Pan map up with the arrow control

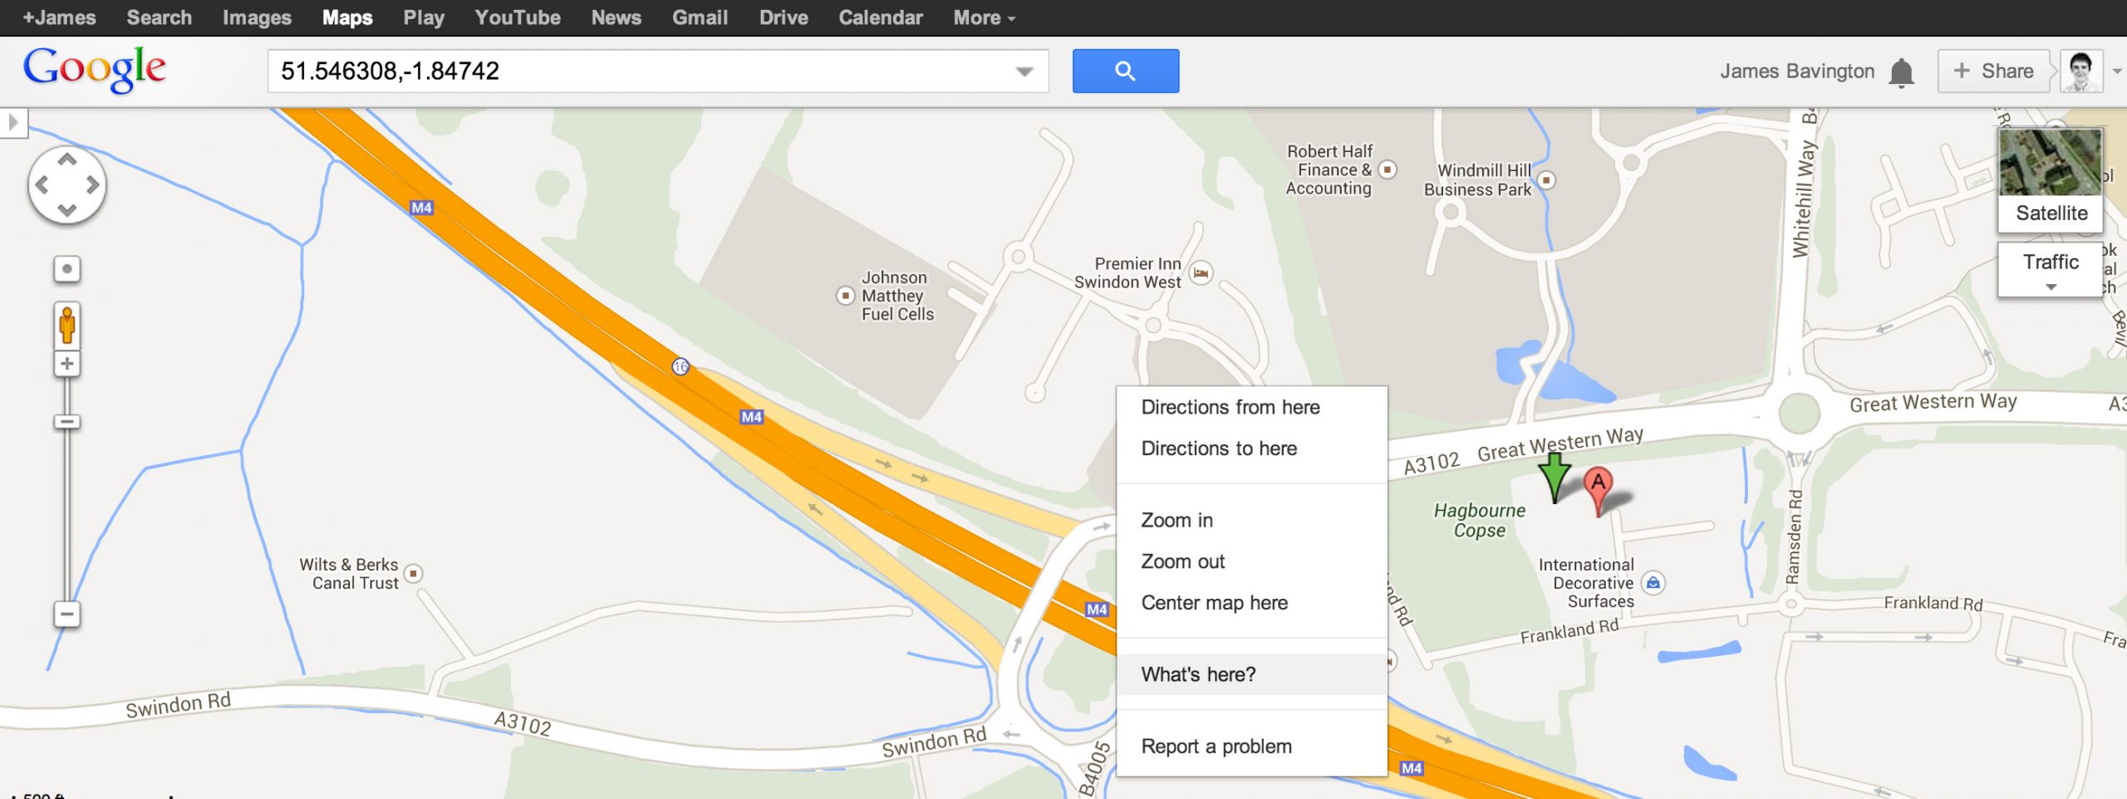tap(67, 159)
